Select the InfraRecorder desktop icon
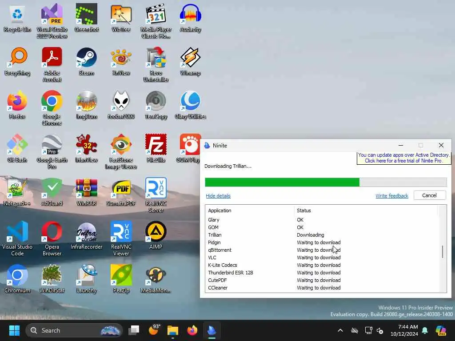This screenshot has height=341, width=455. 87,236
